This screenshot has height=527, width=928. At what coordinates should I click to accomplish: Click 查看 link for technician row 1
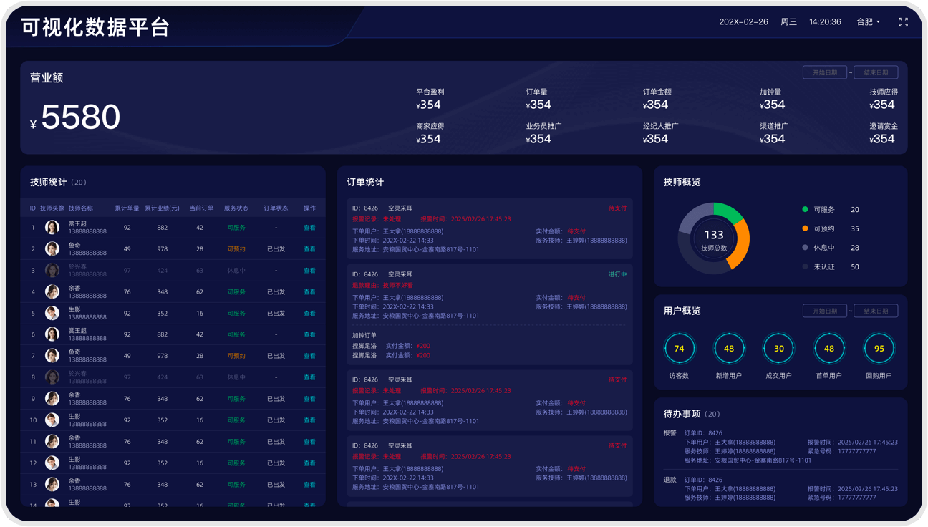tap(309, 228)
